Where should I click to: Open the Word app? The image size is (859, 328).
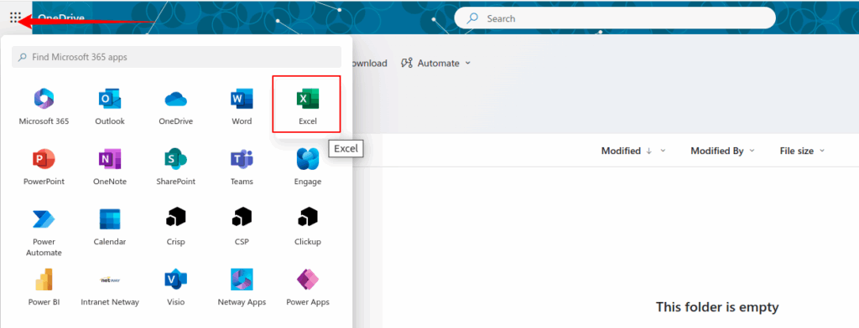pos(242,106)
